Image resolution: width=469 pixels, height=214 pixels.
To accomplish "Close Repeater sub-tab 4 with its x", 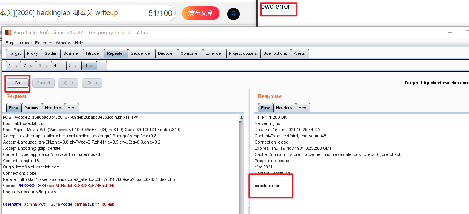I will tap(61, 66).
